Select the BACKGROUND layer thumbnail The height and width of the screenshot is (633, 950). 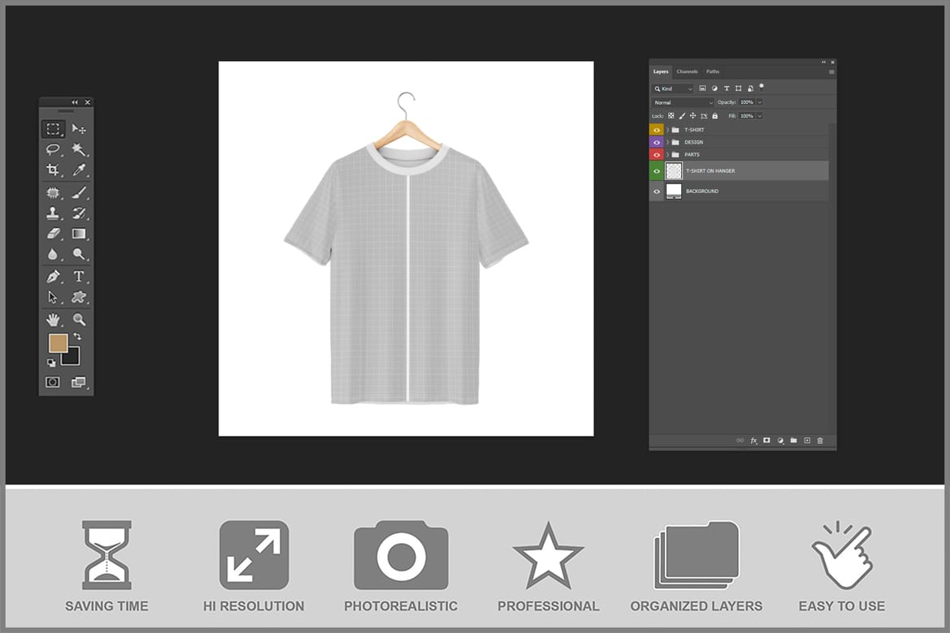coord(674,191)
